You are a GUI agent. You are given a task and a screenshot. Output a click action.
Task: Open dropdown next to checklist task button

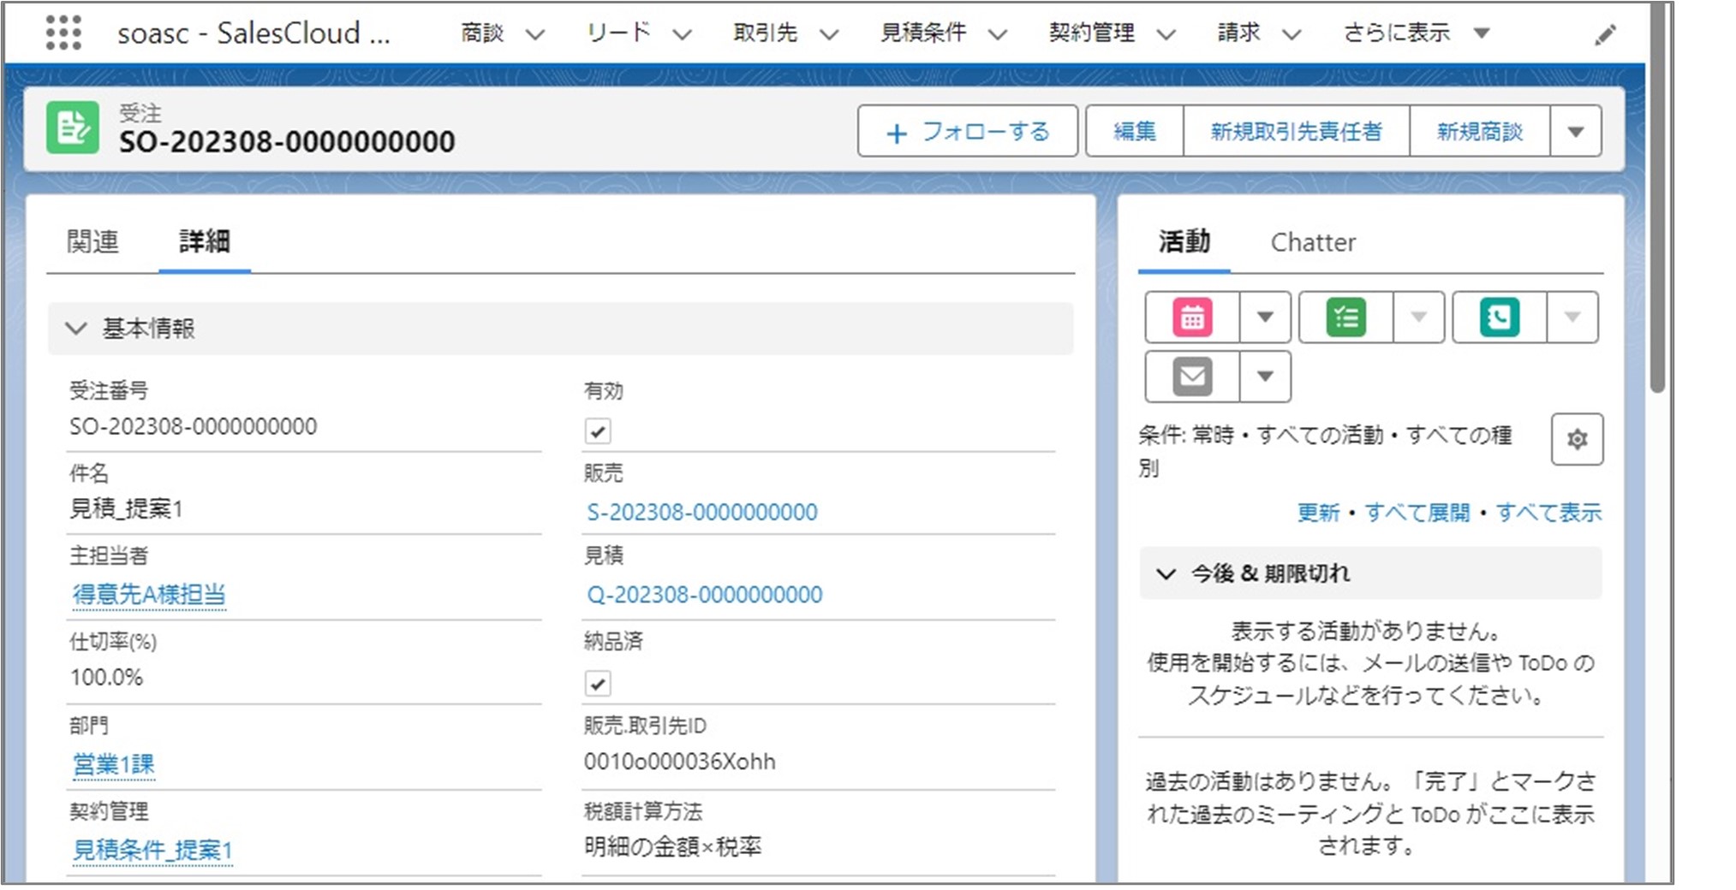pos(1418,317)
